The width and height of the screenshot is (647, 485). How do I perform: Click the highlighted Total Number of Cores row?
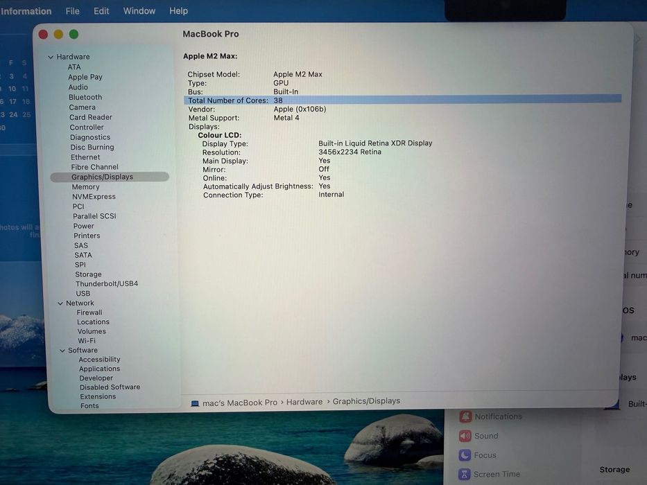point(402,100)
